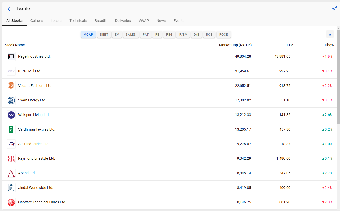Select the PE metric chip

point(157,35)
